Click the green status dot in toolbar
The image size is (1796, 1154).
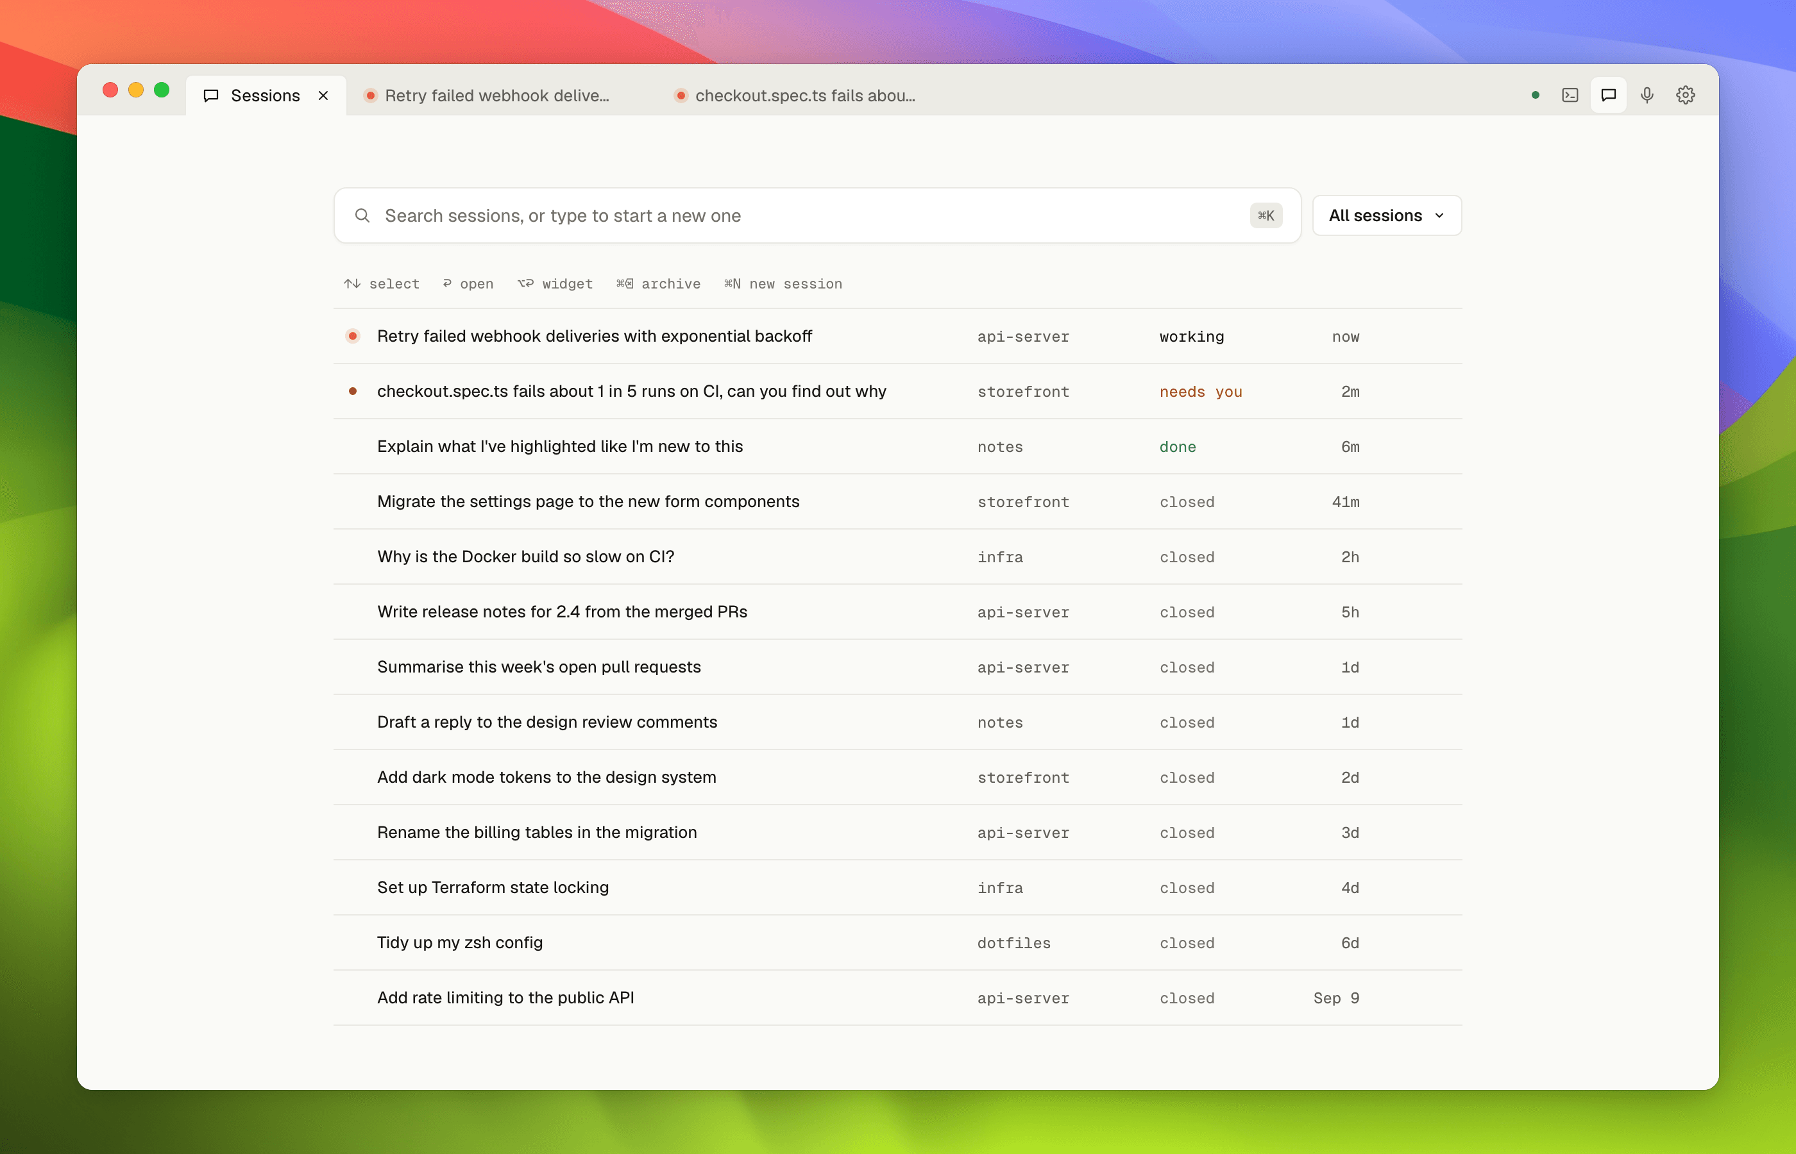point(1535,95)
